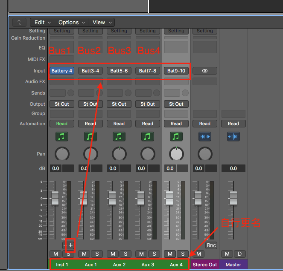
Task: Click the Aux 2 channel music note icon
Action: (119, 136)
